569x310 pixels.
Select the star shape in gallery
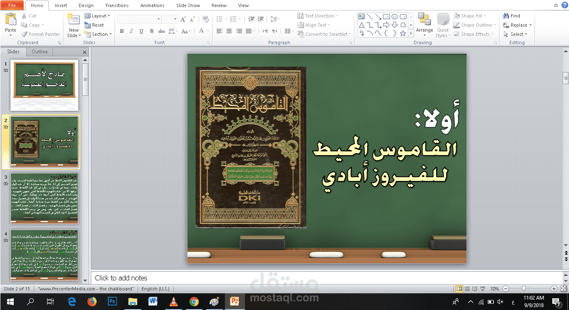coord(403,33)
